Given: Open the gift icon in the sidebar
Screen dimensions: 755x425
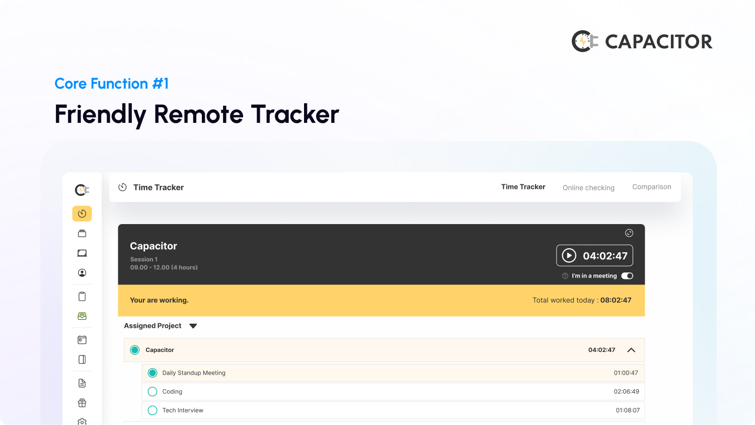Looking at the screenshot, I should [x=82, y=403].
